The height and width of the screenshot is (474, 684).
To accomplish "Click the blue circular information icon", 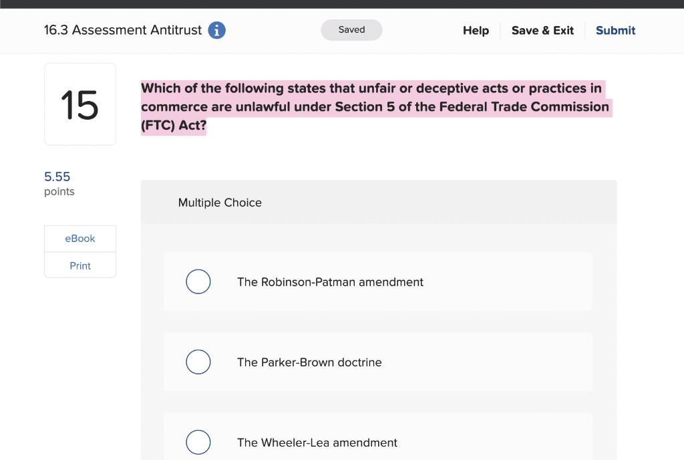I will tap(216, 29).
